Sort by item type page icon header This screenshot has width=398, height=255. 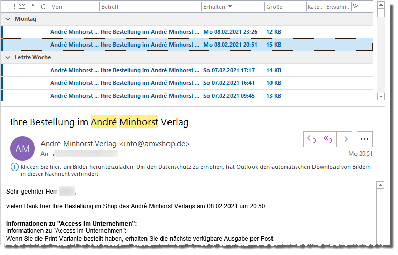point(32,7)
